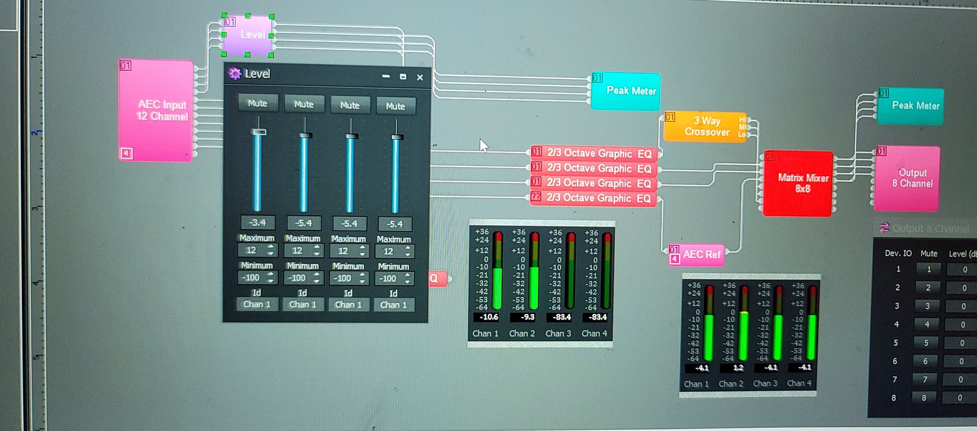Click the Level window title text
977x431 pixels.
257,74
